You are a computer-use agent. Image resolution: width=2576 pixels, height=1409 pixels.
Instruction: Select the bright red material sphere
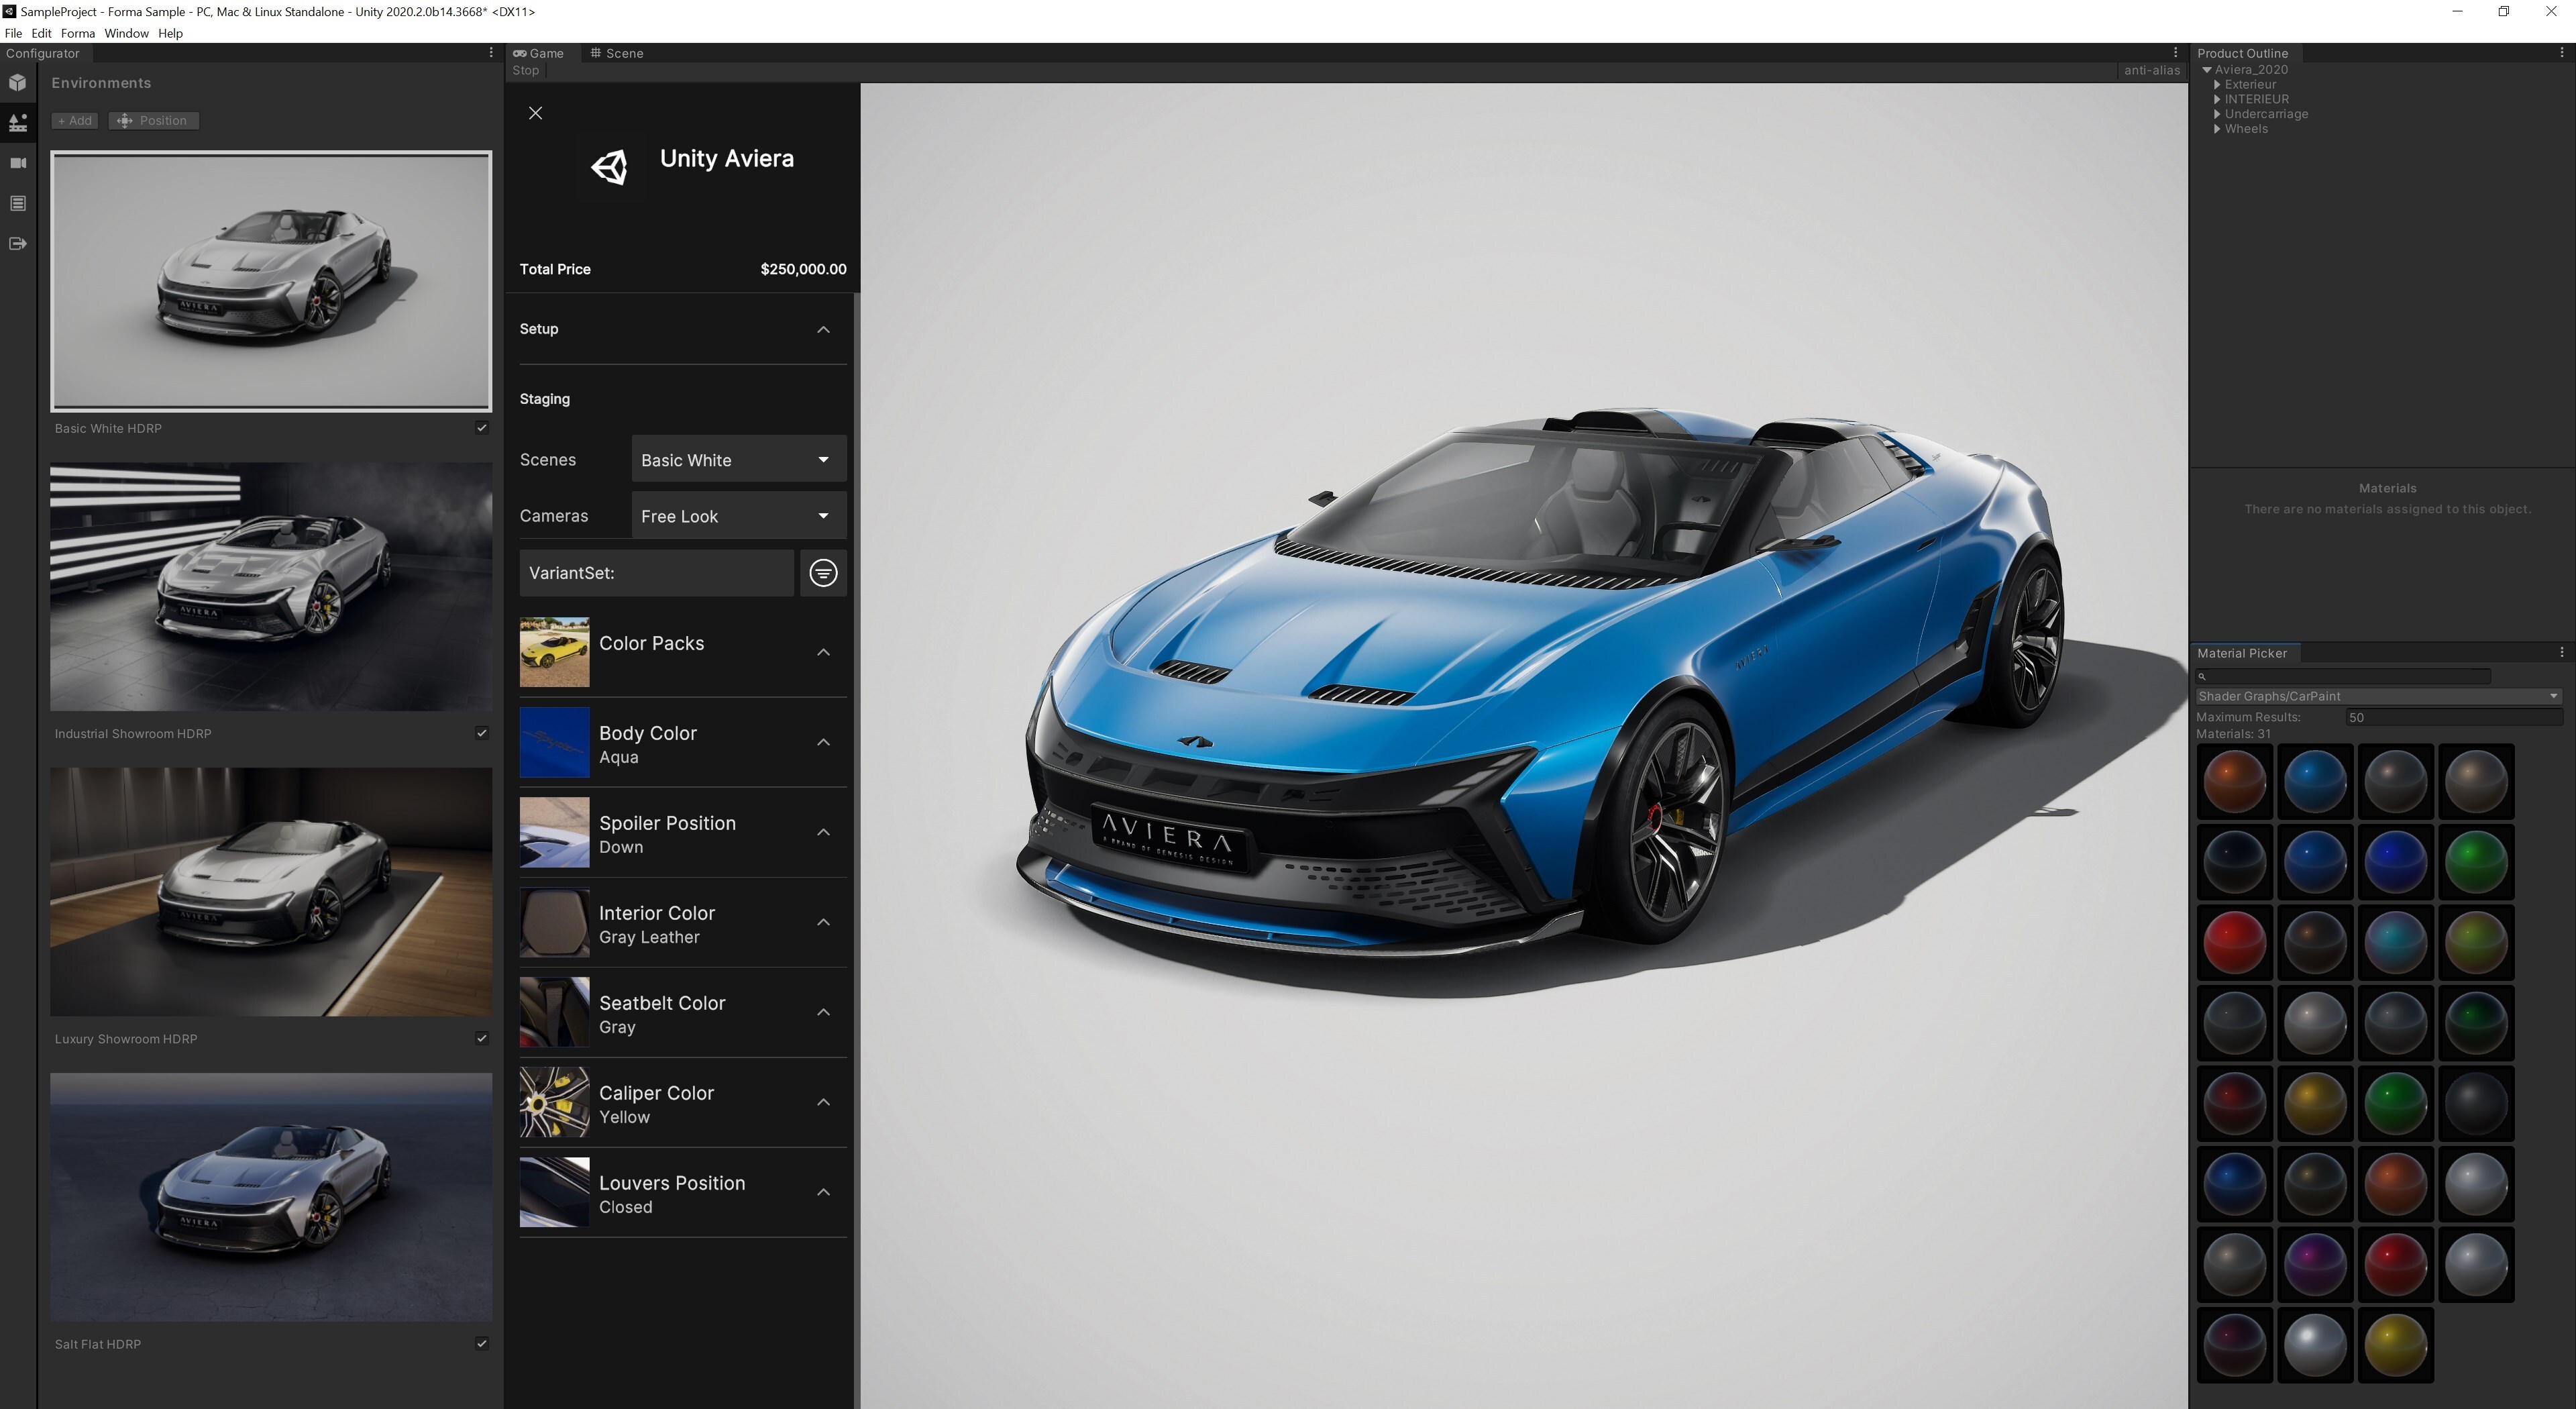(x=2234, y=942)
